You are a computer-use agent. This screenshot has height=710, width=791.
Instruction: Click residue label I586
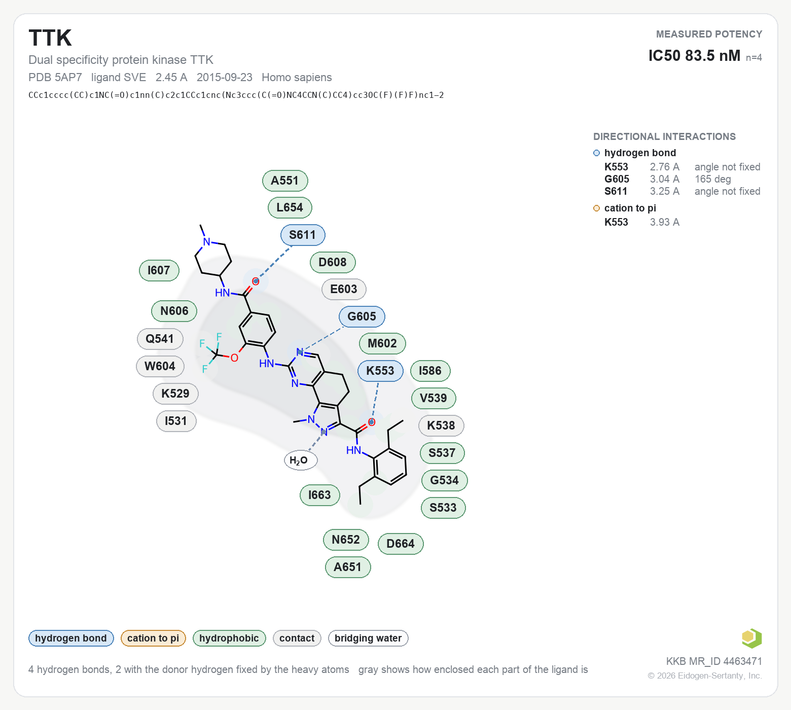tap(430, 371)
